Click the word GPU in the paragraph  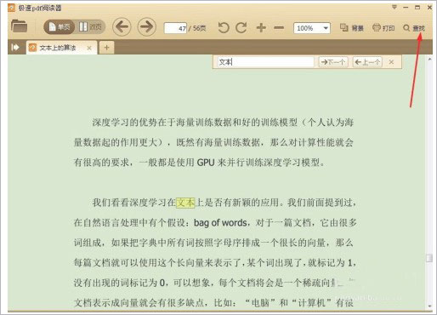tap(206, 163)
